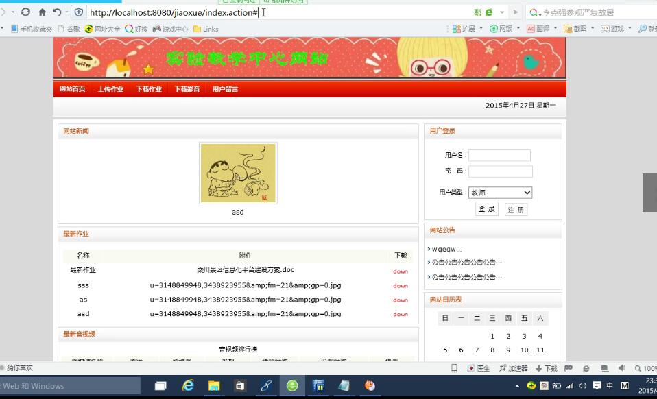657x399 pixels.
Task: Click the 翻译 translate toolbar button
Action: 538,29
